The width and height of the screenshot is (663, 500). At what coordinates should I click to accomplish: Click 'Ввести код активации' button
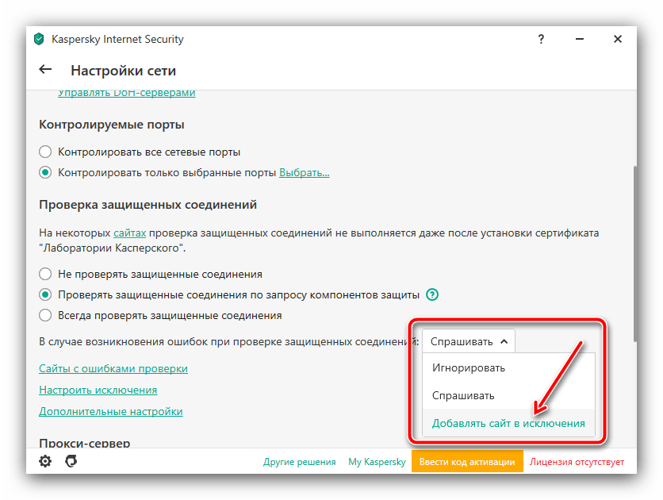[467, 461]
